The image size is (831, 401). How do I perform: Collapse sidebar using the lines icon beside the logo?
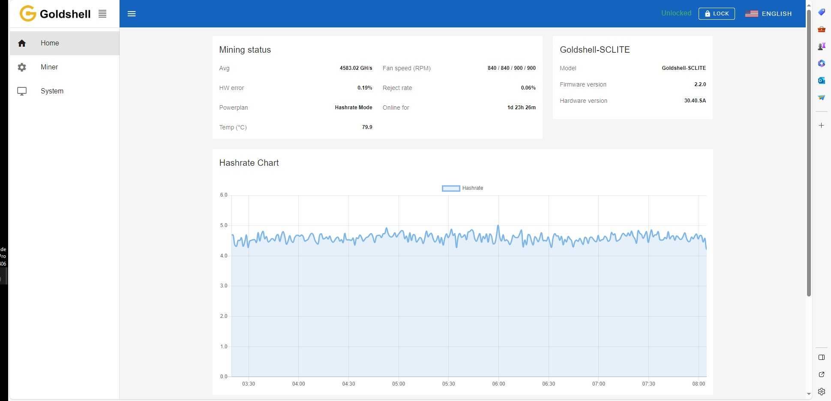[x=102, y=14]
